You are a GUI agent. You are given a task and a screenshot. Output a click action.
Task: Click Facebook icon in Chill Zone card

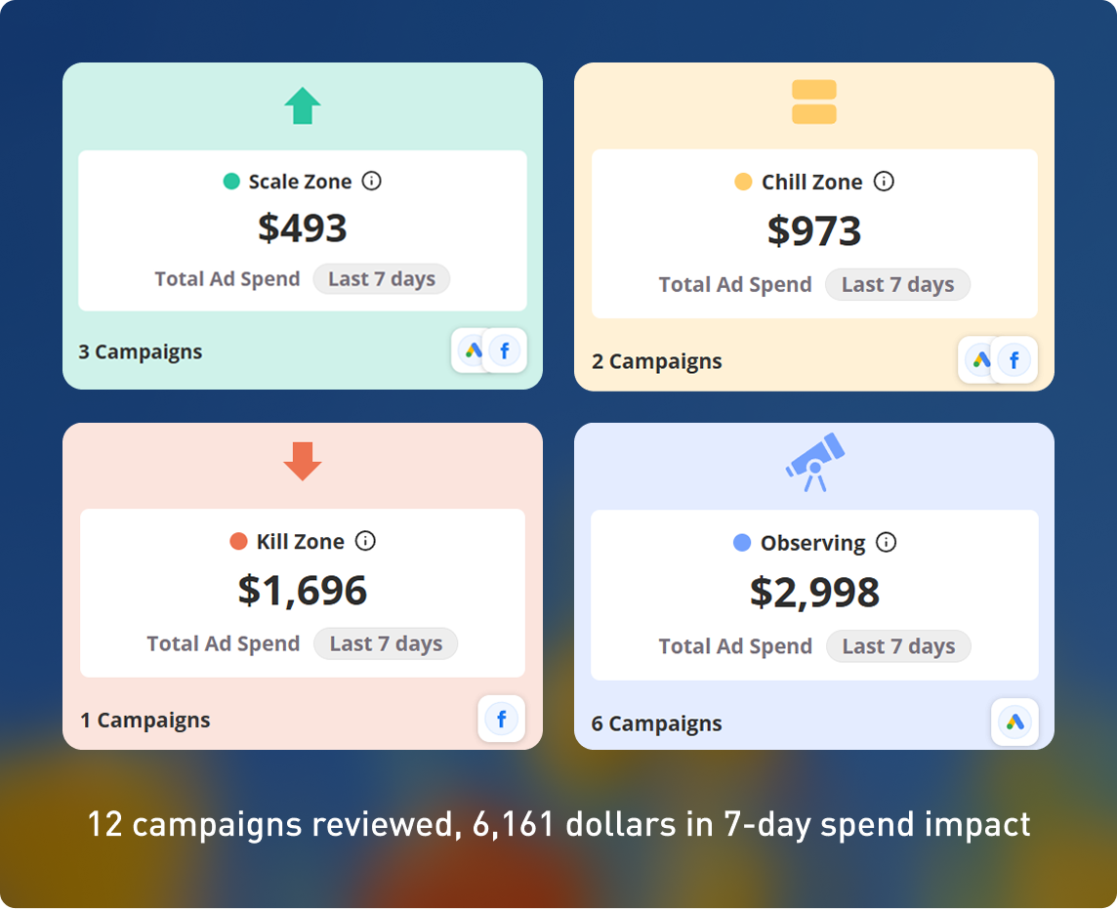(1014, 359)
